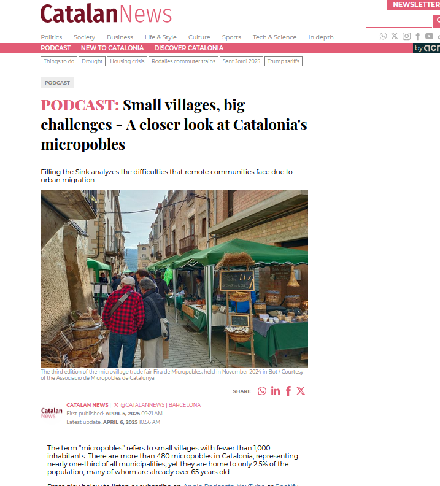Open the Tech & Science section
The image size is (440, 486).
[x=274, y=37]
